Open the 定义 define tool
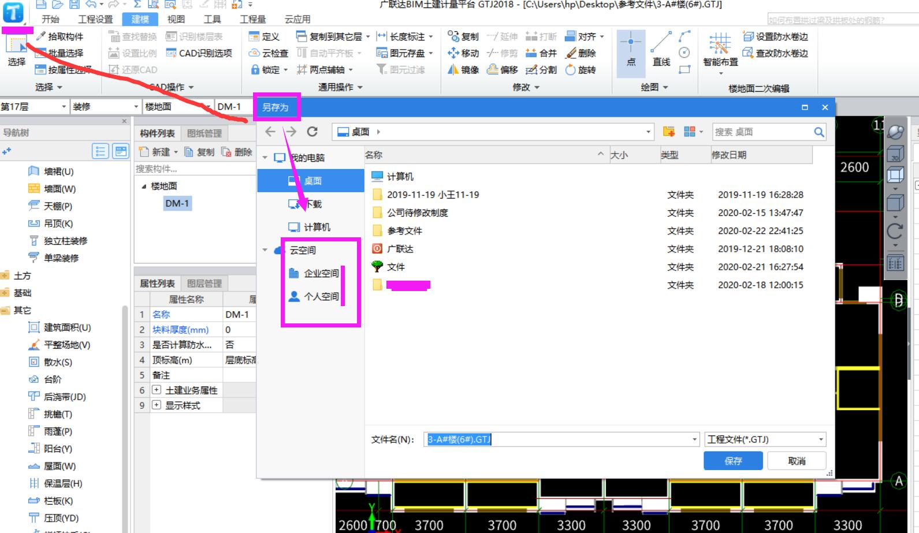 (x=264, y=36)
